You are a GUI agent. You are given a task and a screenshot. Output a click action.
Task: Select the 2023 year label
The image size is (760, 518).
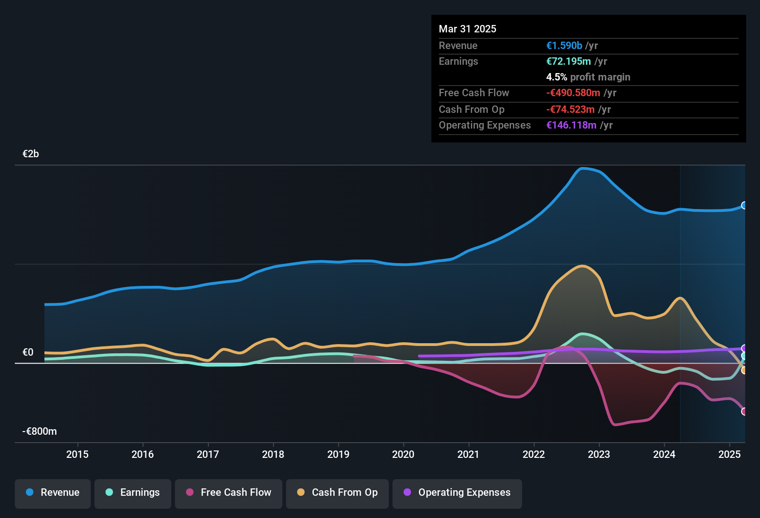[x=599, y=454]
